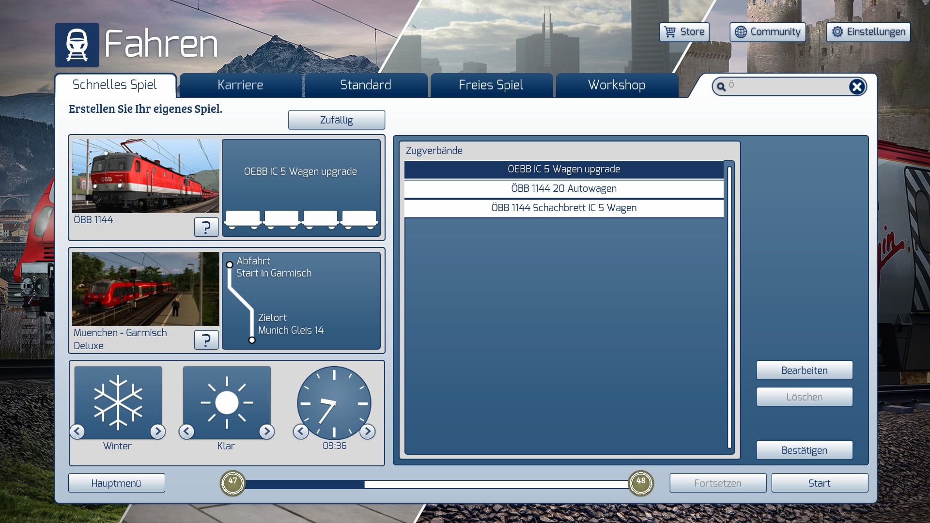This screenshot has width=930, height=523.
Task: Switch to the Karriere tab
Action: 240,85
